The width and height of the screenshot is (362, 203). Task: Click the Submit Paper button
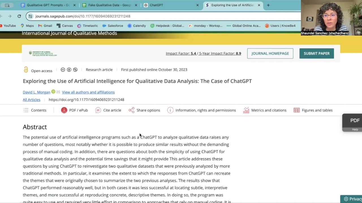pyautogui.click(x=316, y=53)
